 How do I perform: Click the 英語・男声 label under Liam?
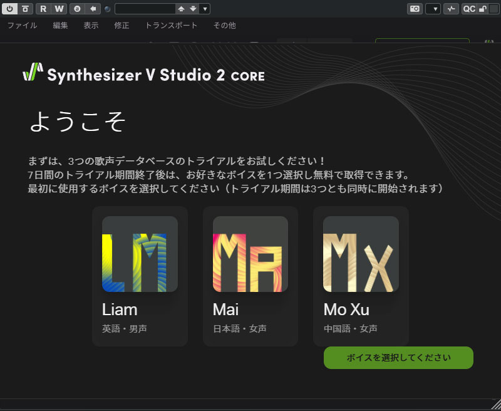pyautogui.click(x=124, y=328)
